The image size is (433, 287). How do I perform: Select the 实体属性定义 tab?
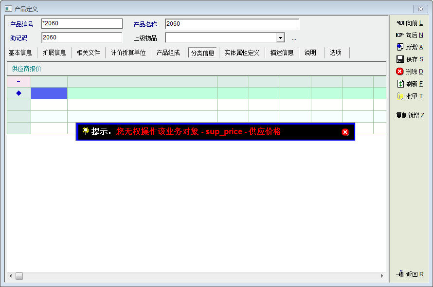242,53
